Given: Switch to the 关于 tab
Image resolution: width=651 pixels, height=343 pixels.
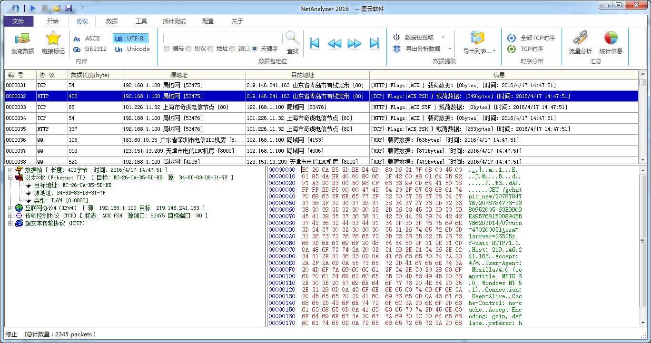Looking at the screenshot, I should click(x=237, y=21).
